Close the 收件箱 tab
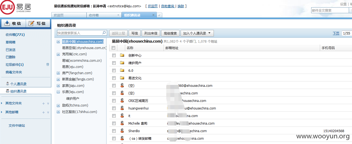 [118, 15]
